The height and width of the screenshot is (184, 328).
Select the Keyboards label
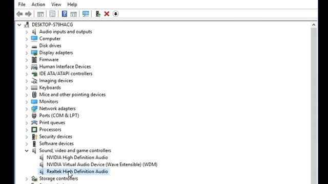[50, 87]
